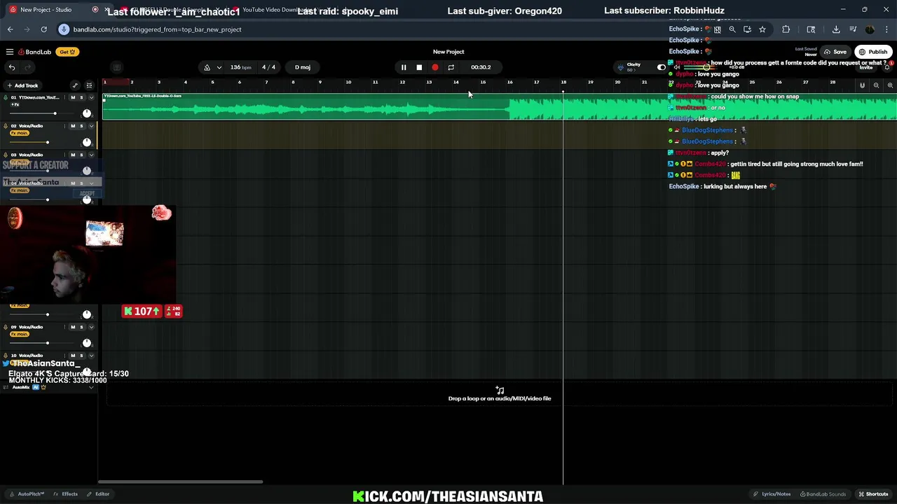897x504 pixels.
Task: Zoom out the timeline
Action: coord(876,85)
